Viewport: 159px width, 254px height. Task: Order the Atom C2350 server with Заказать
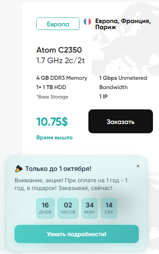(121, 122)
